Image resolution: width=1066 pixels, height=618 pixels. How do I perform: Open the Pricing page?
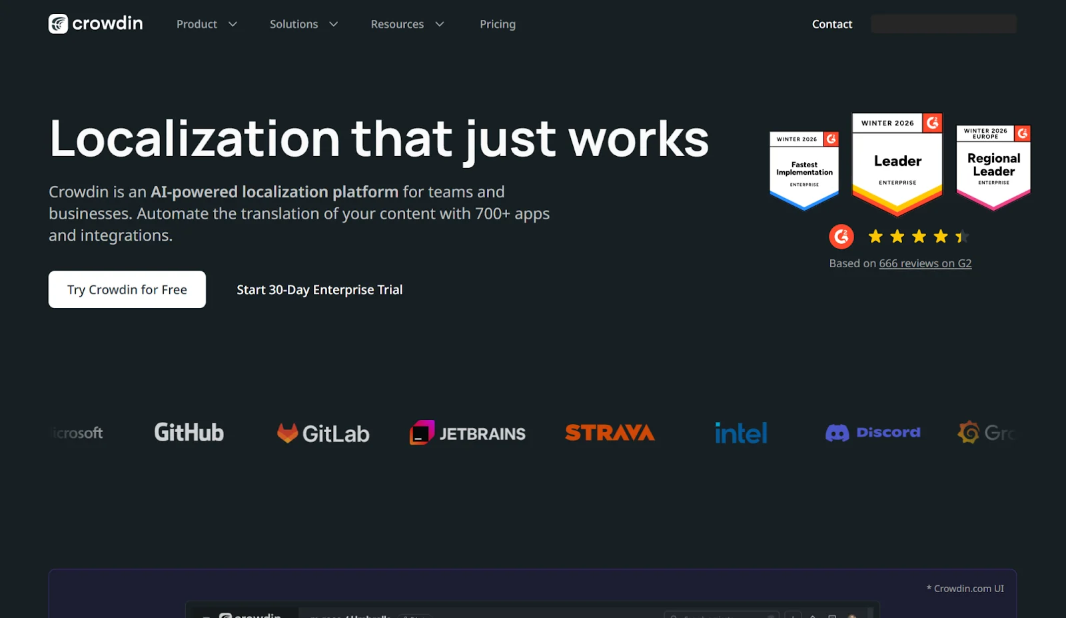click(497, 24)
